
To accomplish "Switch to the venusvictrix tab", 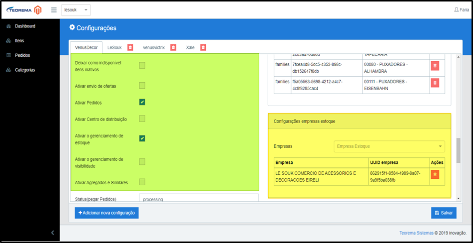I will coord(154,47).
